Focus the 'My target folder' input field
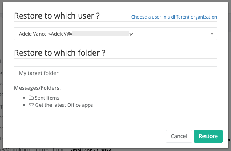 (x=115, y=73)
